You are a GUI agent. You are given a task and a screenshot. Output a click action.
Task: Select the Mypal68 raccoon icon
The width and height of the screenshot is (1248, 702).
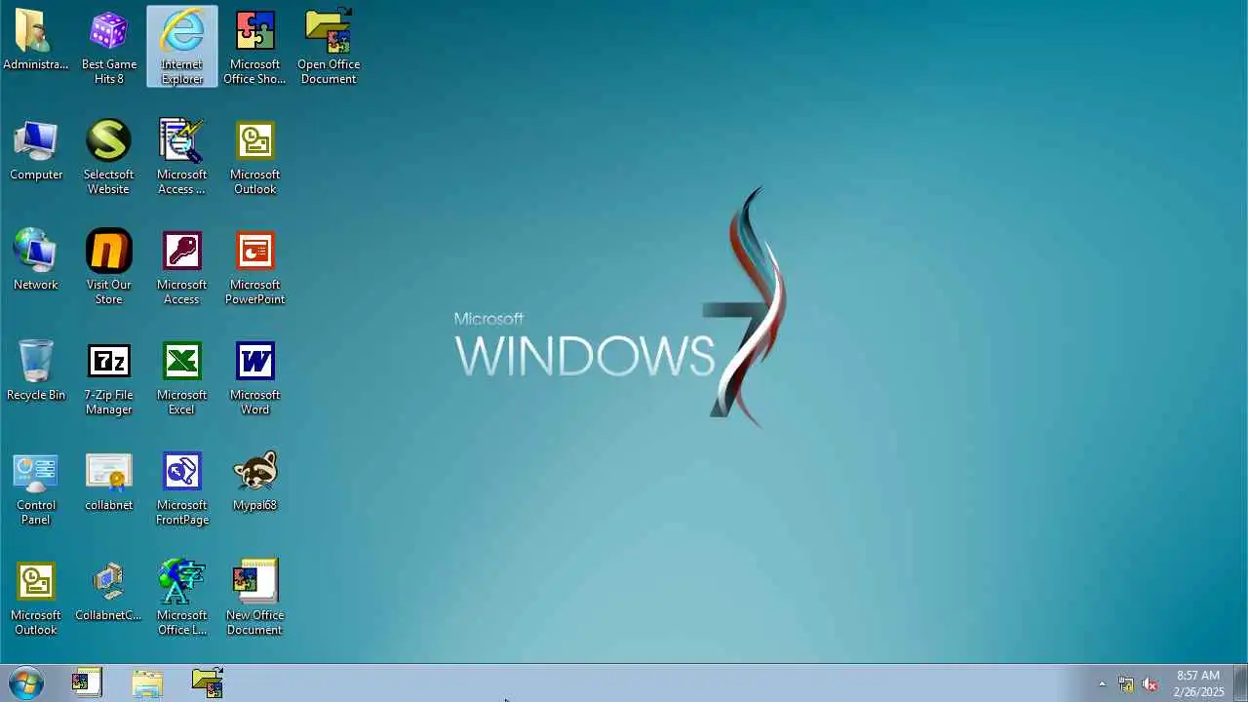click(x=254, y=481)
